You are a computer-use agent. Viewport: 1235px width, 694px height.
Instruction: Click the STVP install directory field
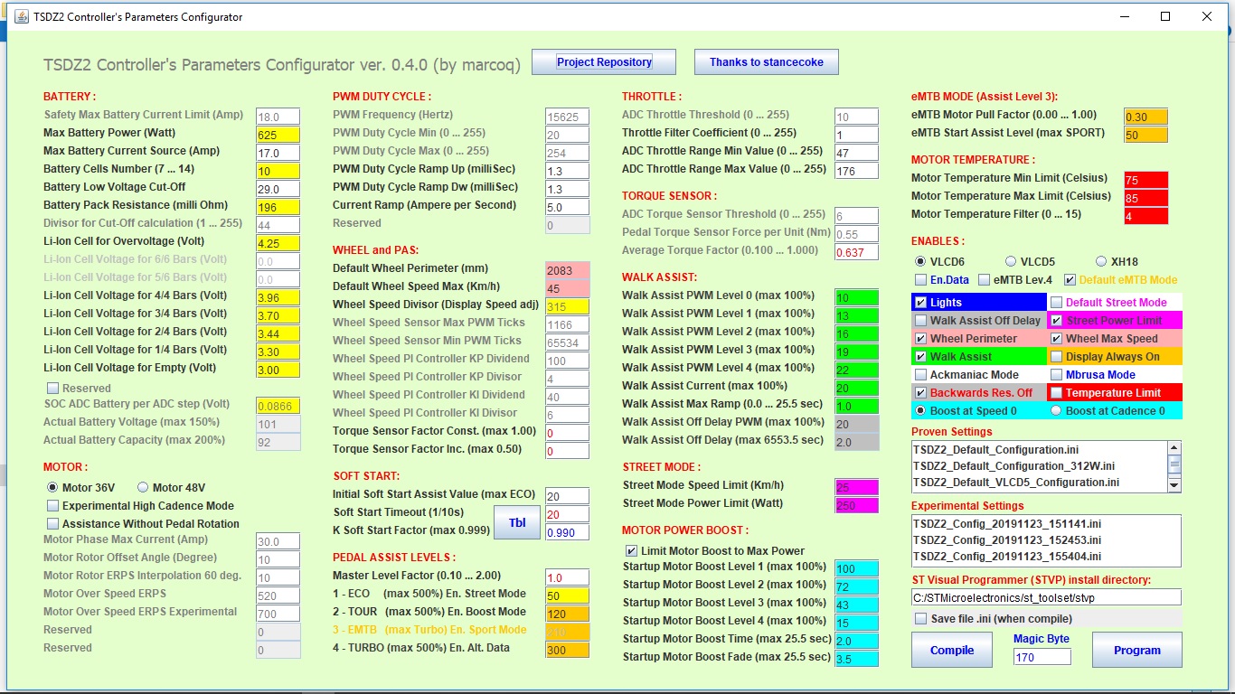click(1046, 596)
